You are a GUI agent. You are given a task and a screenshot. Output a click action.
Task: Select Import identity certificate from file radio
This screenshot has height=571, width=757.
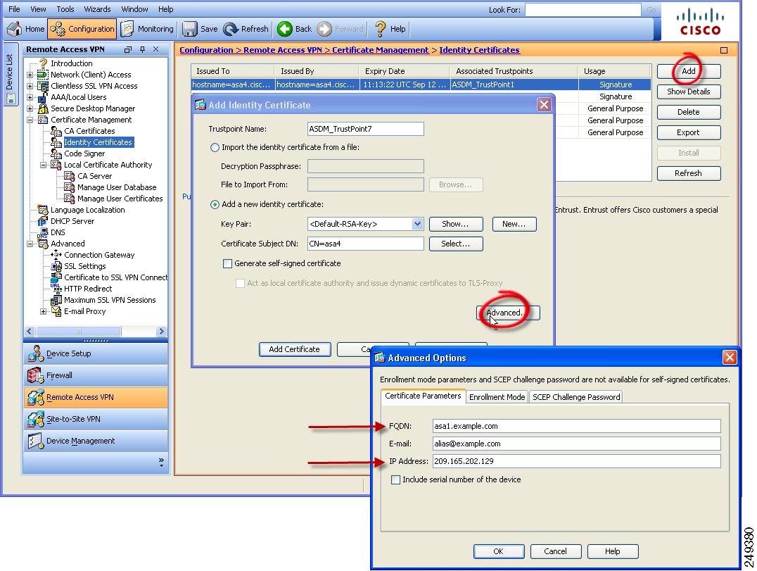215,147
